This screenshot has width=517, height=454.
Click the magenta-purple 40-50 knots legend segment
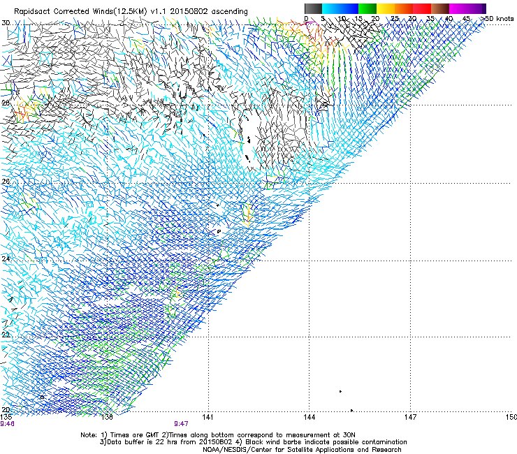tap(467, 8)
